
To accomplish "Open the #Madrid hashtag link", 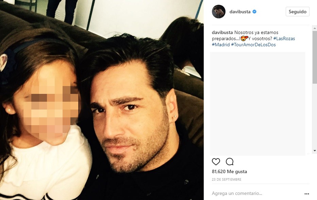I will click(x=221, y=45).
